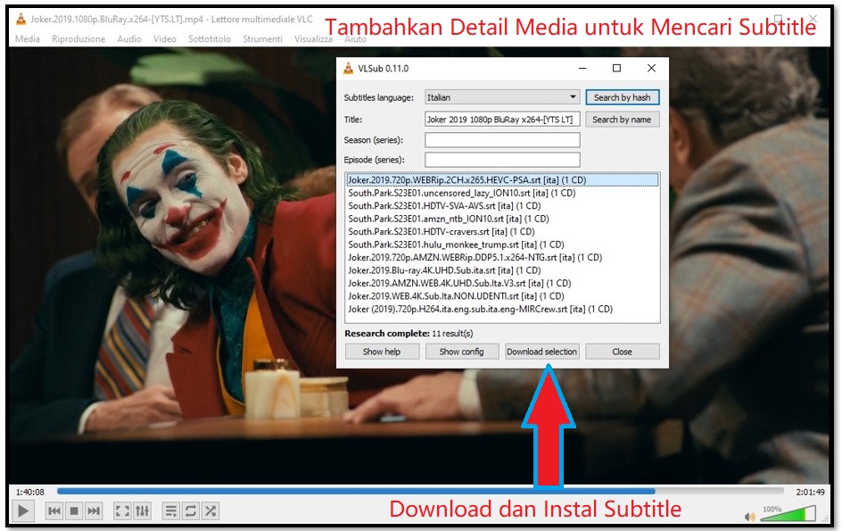Open extended settings equalizer icon
Viewport: 842px width, 531px height.
coord(143,510)
